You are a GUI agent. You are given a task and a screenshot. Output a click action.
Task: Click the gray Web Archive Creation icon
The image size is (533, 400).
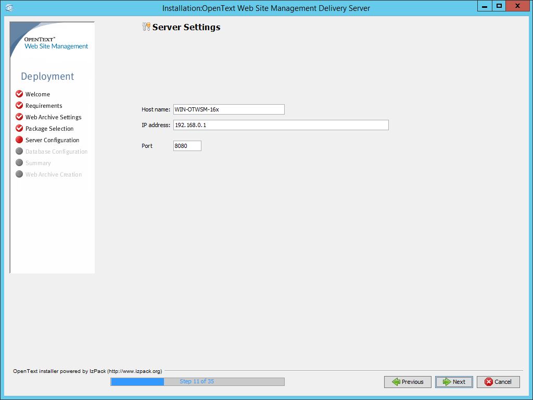point(19,174)
